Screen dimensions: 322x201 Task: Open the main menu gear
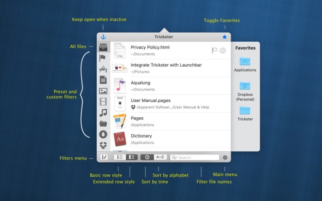(225, 157)
